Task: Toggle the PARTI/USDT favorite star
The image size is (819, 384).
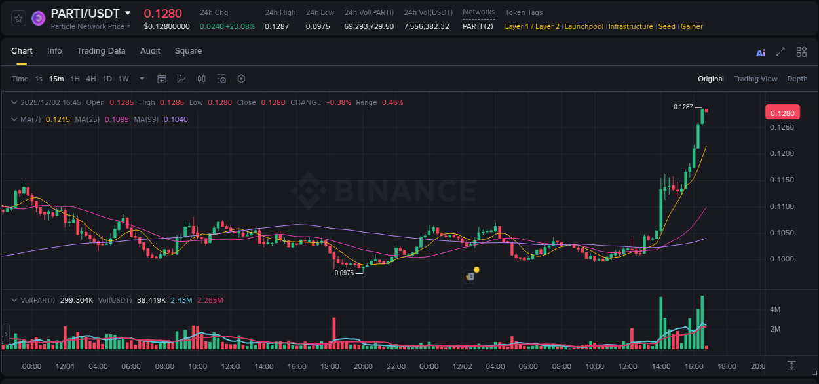Action: (x=18, y=18)
